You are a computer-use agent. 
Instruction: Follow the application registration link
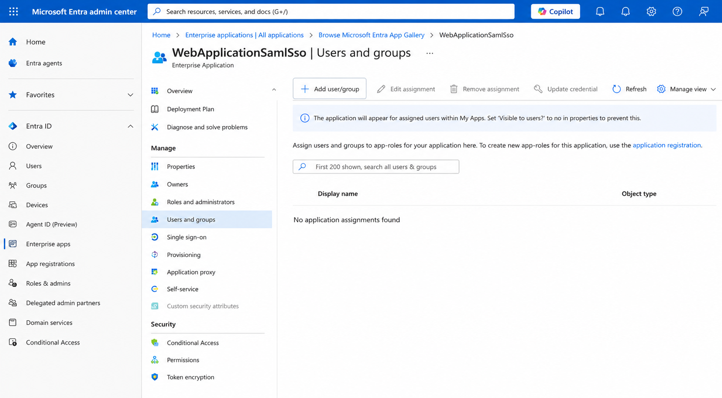[x=666, y=145]
